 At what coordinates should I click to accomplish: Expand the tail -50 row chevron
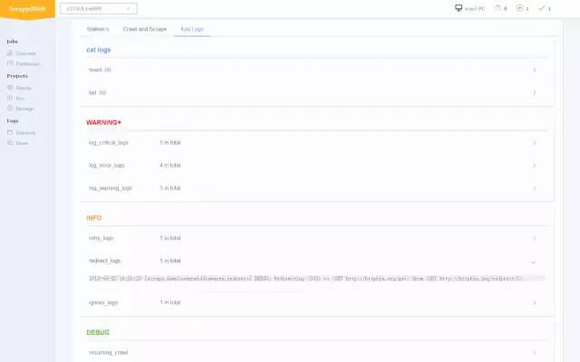coord(534,92)
